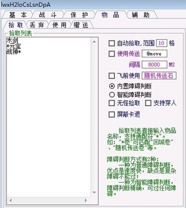Focus the @move command input field
186x208 pixels.
click(154, 54)
